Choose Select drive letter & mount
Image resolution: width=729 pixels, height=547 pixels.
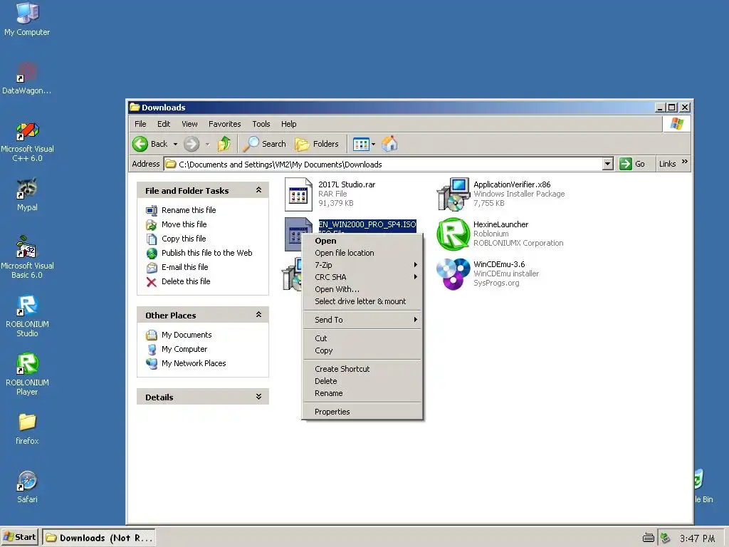pyautogui.click(x=362, y=301)
